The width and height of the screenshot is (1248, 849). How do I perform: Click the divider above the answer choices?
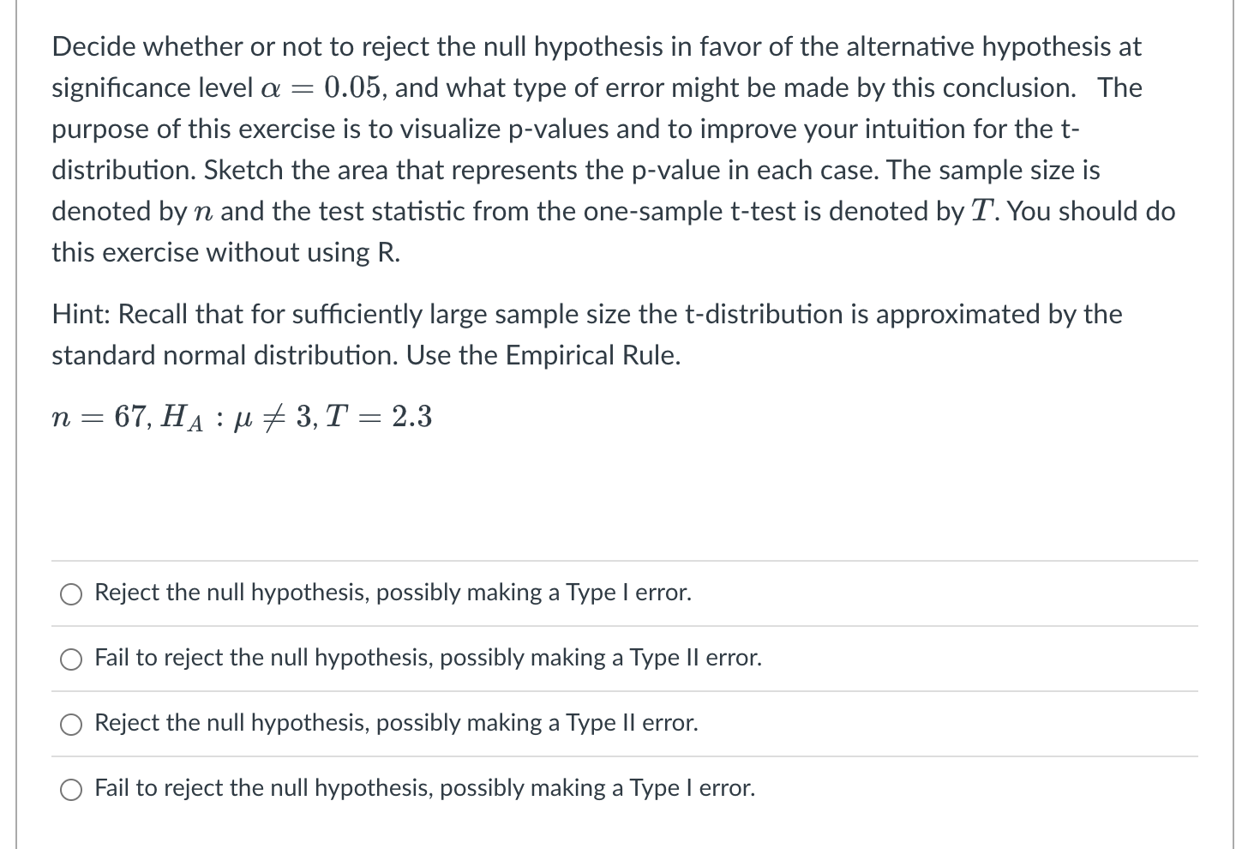[x=624, y=559]
